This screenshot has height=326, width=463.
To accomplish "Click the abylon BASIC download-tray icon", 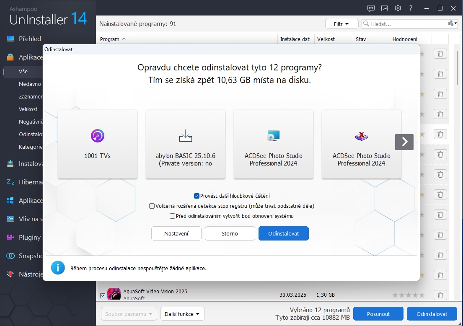I will [186, 135].
